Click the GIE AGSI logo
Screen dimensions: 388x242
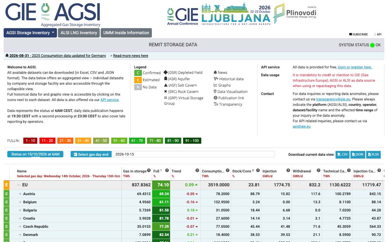pos(53,15)
